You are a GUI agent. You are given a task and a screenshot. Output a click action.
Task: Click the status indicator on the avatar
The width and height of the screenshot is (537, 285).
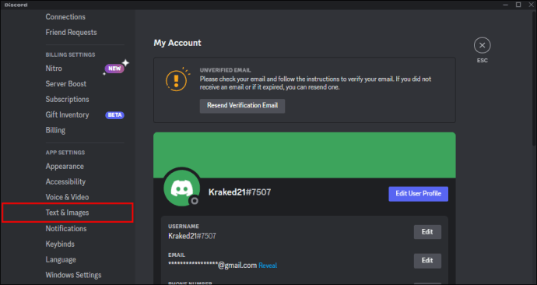pyautogui.click(x=195, y=201)
